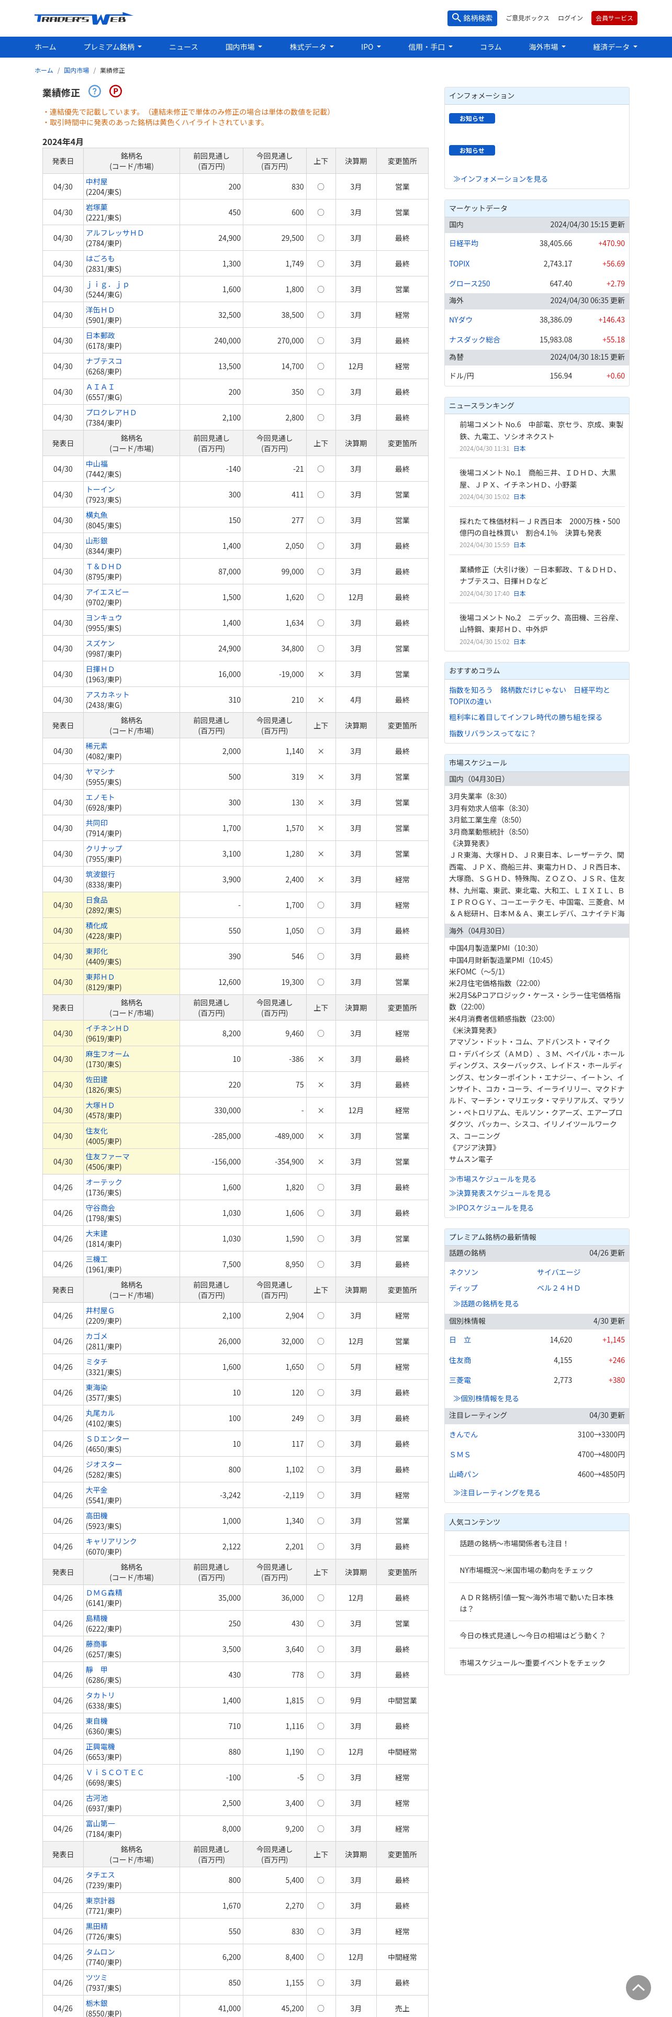Open ≫インフォメーションを見る link

(x=500, y=179)
